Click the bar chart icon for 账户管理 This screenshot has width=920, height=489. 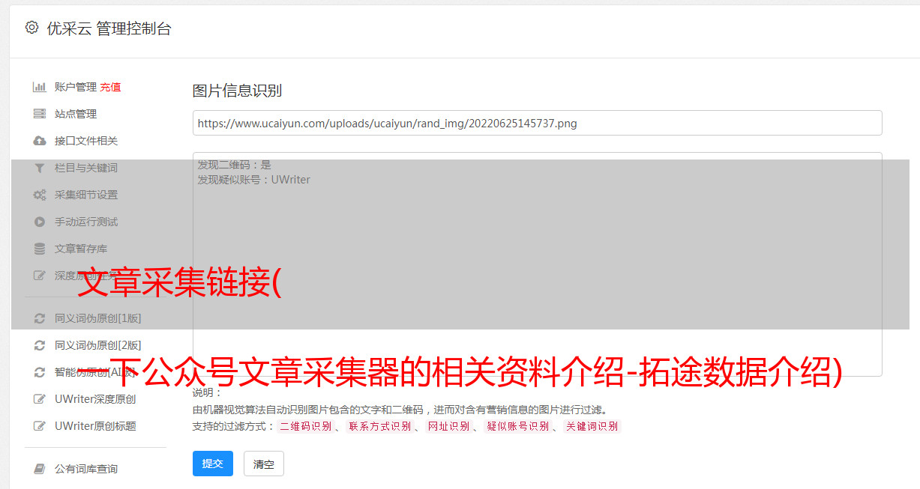tap(40, 87)
